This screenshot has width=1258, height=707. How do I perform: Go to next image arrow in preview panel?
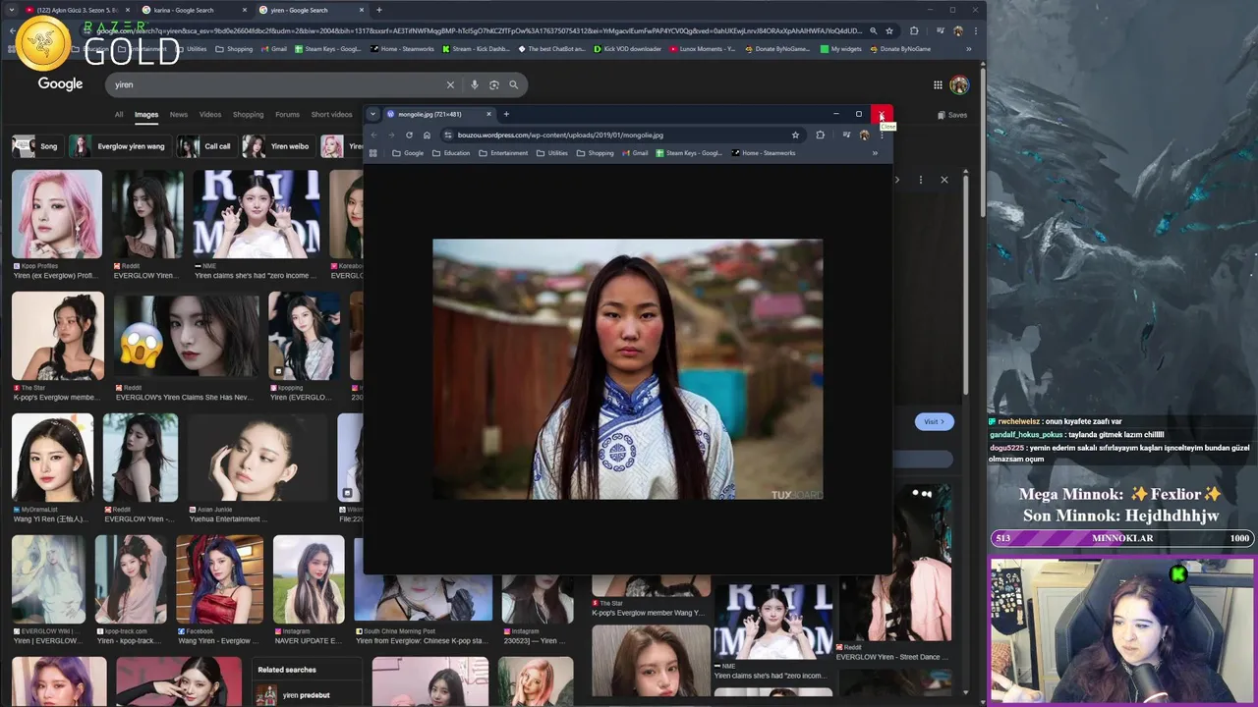coord(896,180)
